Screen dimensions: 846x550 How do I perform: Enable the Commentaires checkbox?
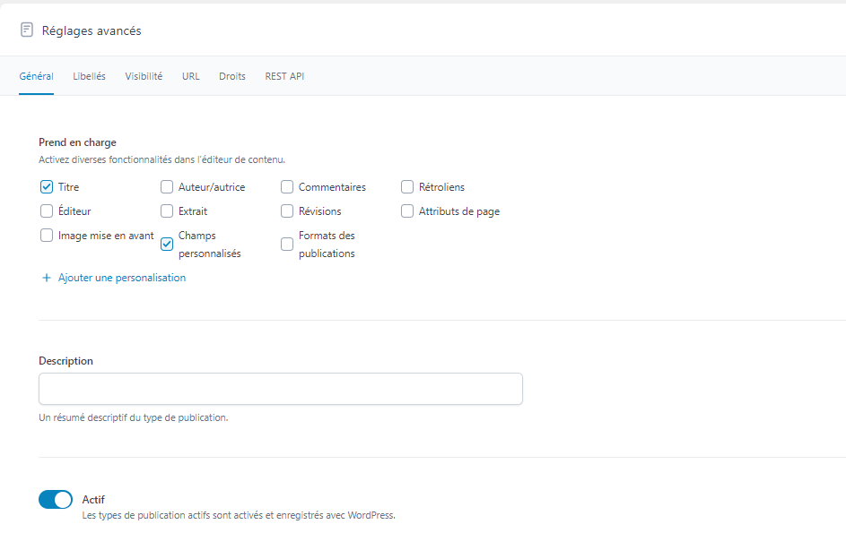(x=287, y=187)
